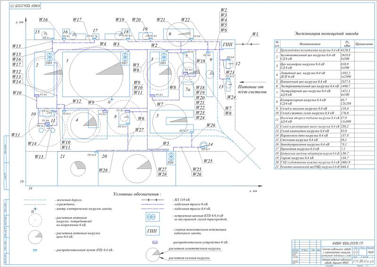The height and width of the screenshot is (267, 377).
Task: Click the W4 cable label above building 1
Action: coord(103,44)
